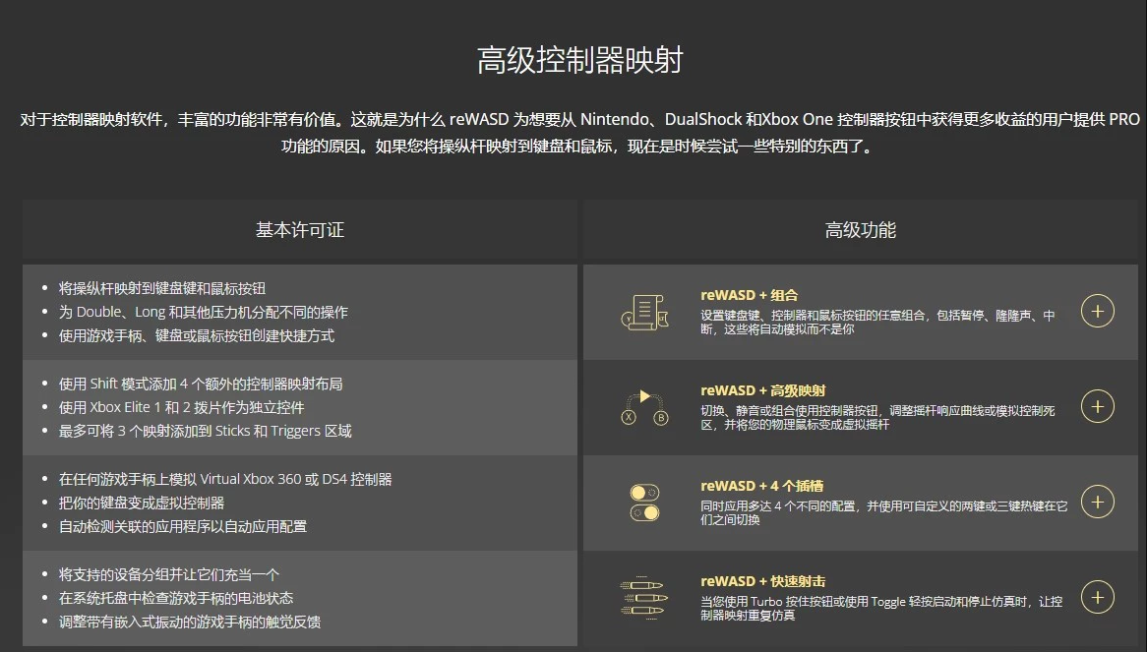Click the line 使用 Shift 模式添加 4 个额外的控制器映射布局

pyautogui.click(x=201, y=384)
